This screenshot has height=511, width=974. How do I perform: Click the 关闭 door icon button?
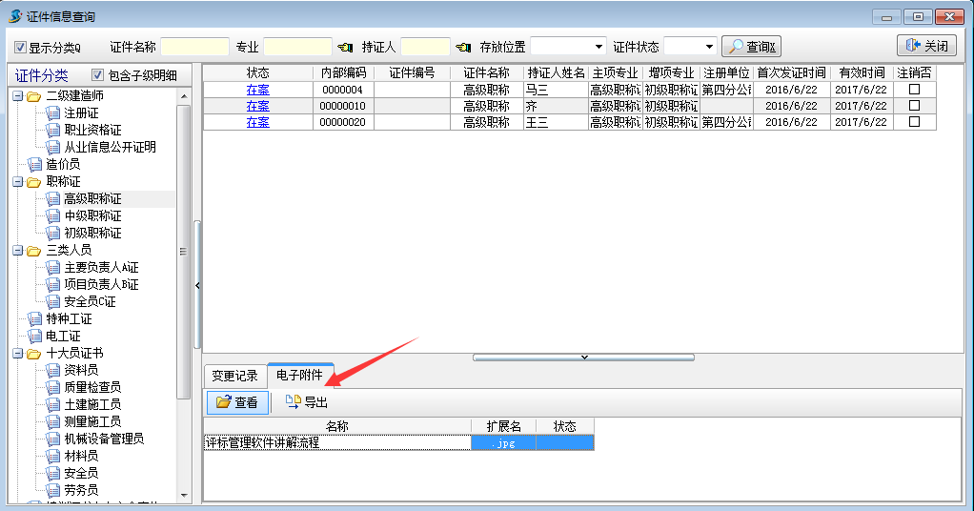pos(926,46)
